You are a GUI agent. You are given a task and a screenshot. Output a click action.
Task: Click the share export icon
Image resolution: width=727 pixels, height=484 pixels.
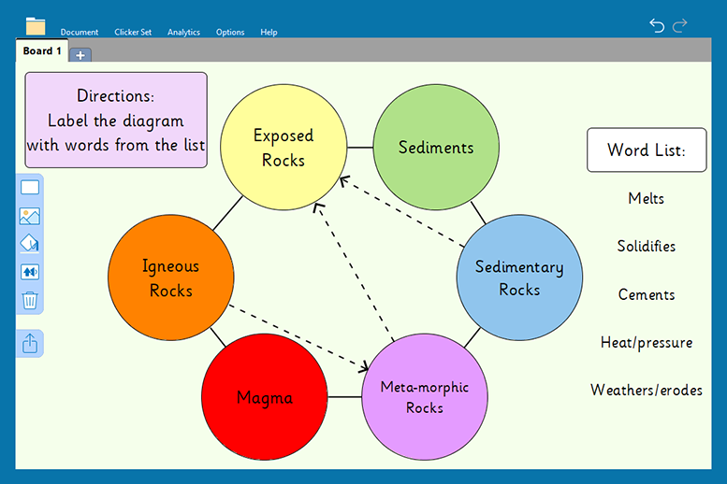pyautogui.click(x=30, y=344)
